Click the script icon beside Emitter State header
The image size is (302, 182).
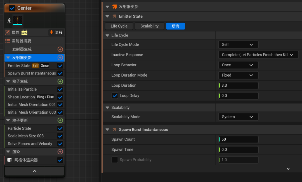click(114, 16)
